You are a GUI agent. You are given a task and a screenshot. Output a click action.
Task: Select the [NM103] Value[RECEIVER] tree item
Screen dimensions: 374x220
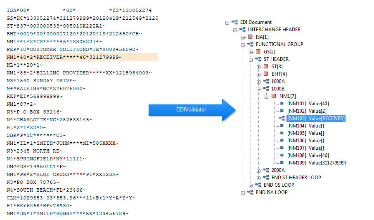tap(316, 118)
